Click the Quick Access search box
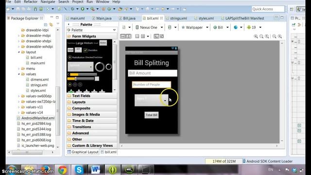Viewport: 311px width, 175px height. pos(268,9)
